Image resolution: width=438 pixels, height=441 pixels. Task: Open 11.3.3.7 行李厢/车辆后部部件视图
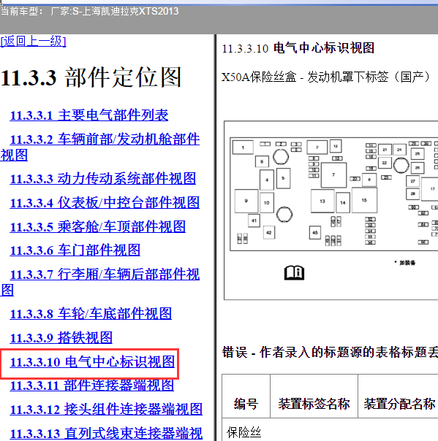100,282
